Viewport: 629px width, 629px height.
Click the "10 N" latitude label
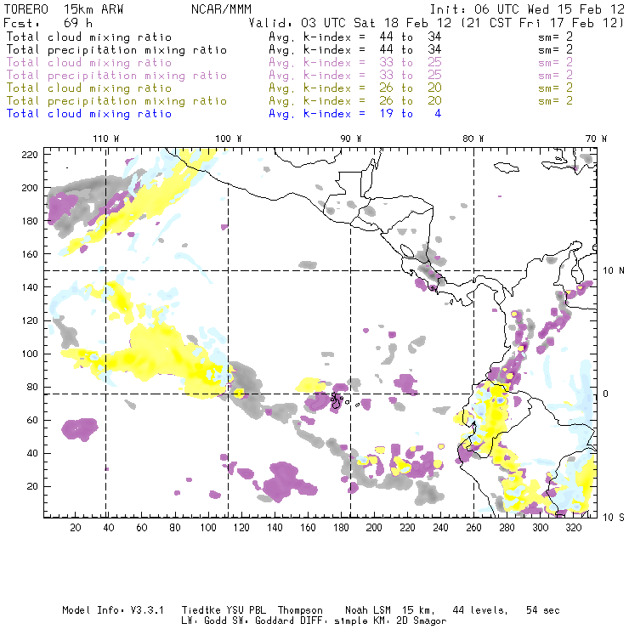(x=614, y=271)
